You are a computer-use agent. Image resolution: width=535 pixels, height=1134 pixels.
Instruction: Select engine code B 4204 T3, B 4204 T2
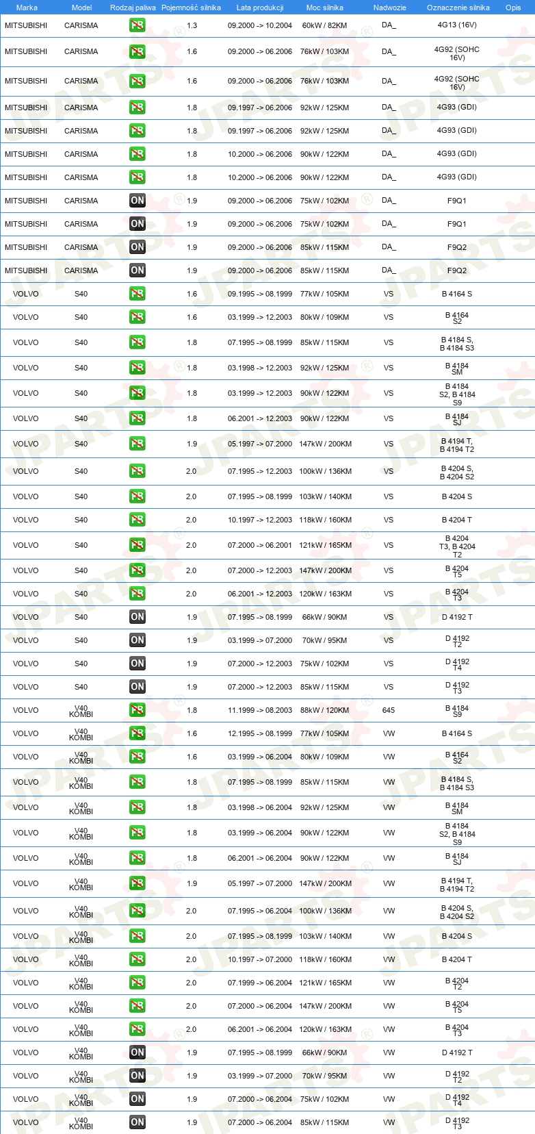(457, 546)
